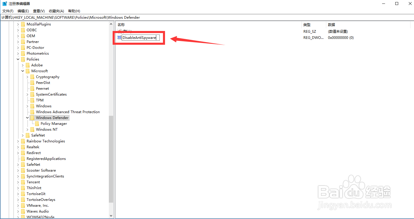Screen dimensions: 414x219
Task: Click the Adobe folder icon
Action: point(28,65)
